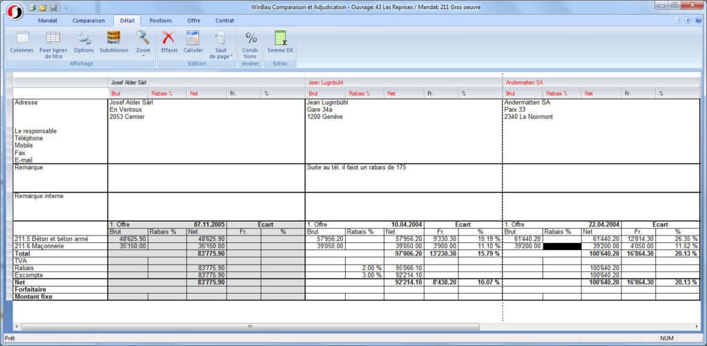The width and height of the screenshot is (707, 346).
Task: Open the Offre ribbon tab
Action: click(194, 21)
